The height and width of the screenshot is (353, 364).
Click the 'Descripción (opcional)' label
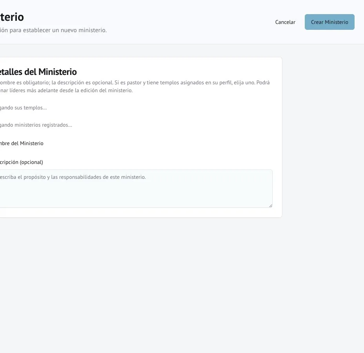pyautogui.click(x=21, y=162)
